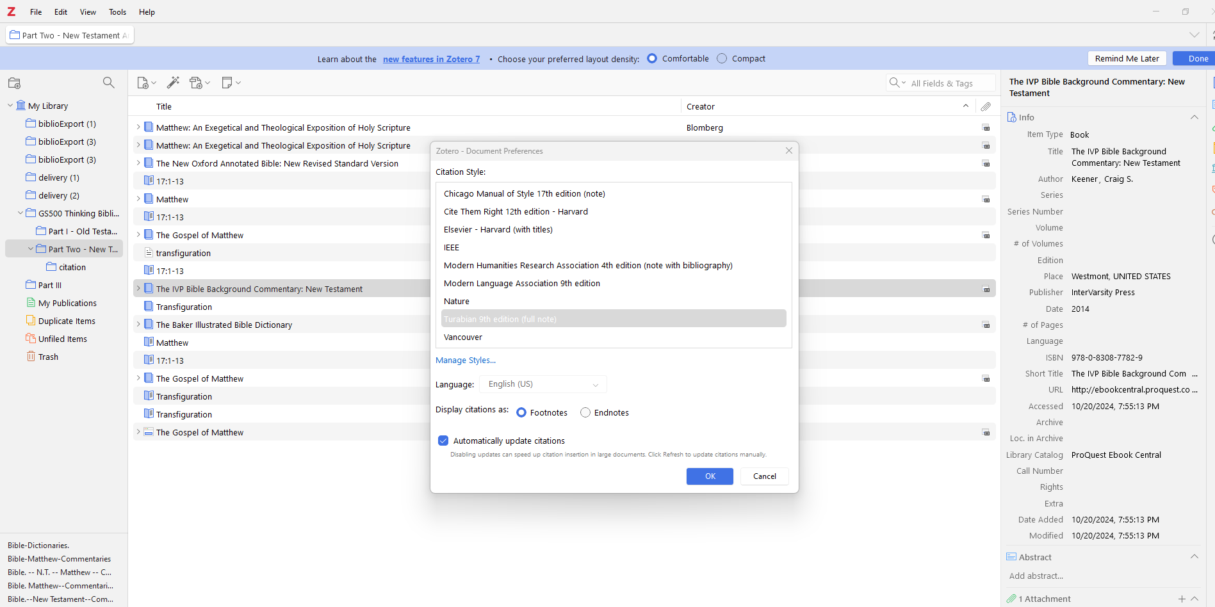The height and width of the screenshot is (607, 1215).
Task: Open the File menu
Action: (x=36, y=12)
